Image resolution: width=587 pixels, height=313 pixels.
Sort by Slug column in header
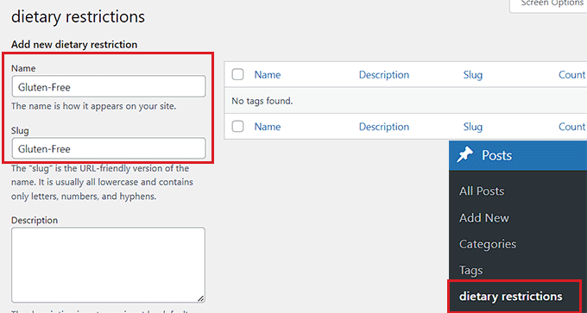tap(473, 75)
